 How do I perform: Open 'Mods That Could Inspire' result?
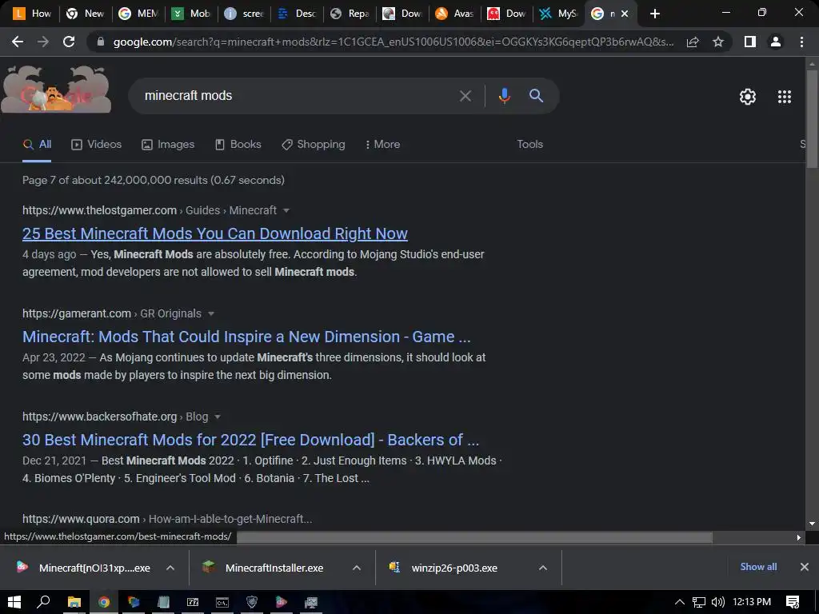(246, 337)
